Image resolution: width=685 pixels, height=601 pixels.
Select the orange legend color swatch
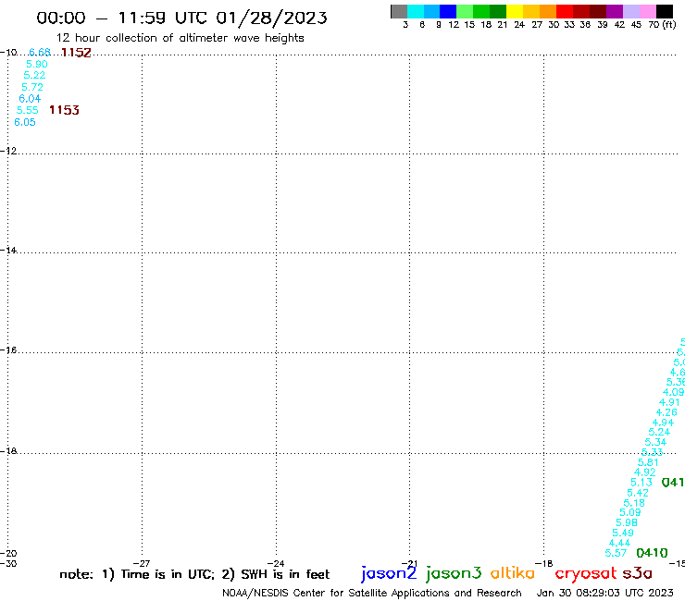pyautogui.click(x=548, y=11)
